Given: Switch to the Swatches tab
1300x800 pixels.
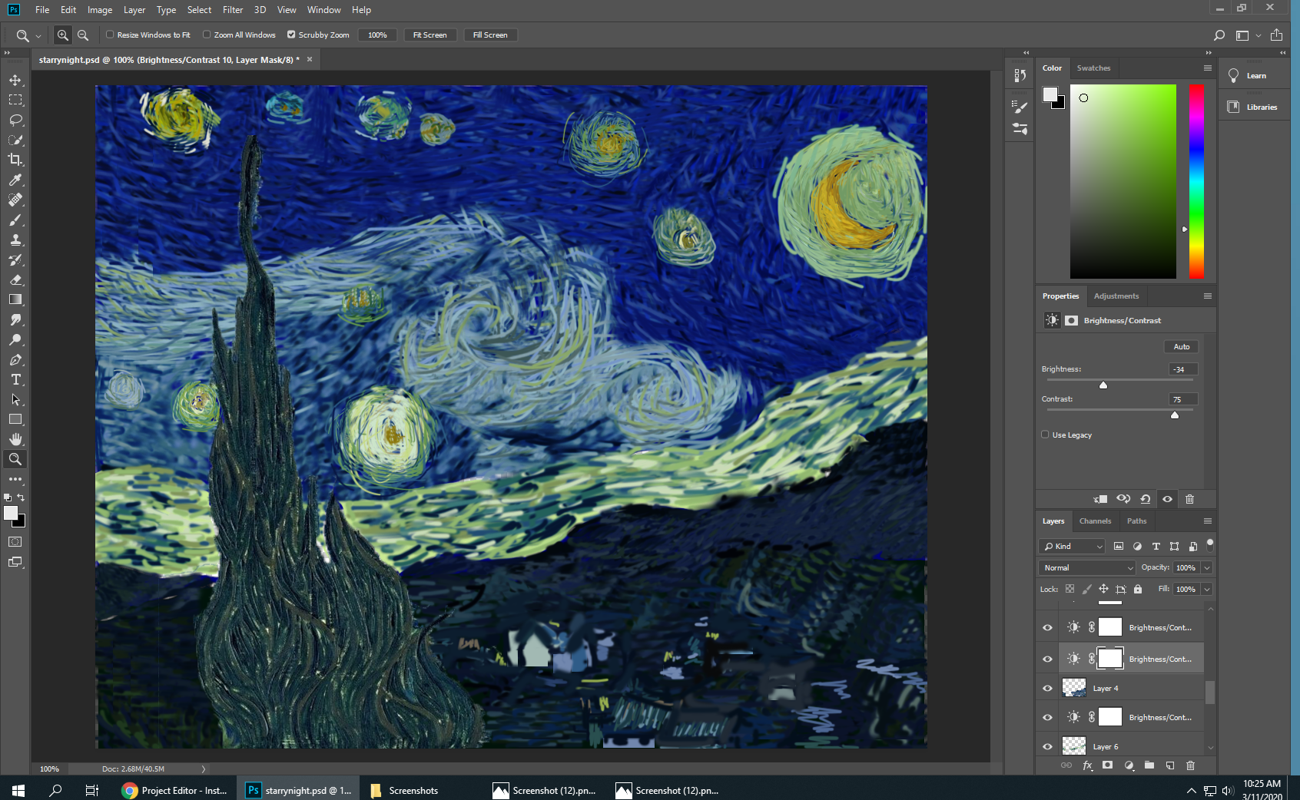Looking at the screenshot, I should pos(1093,68).
